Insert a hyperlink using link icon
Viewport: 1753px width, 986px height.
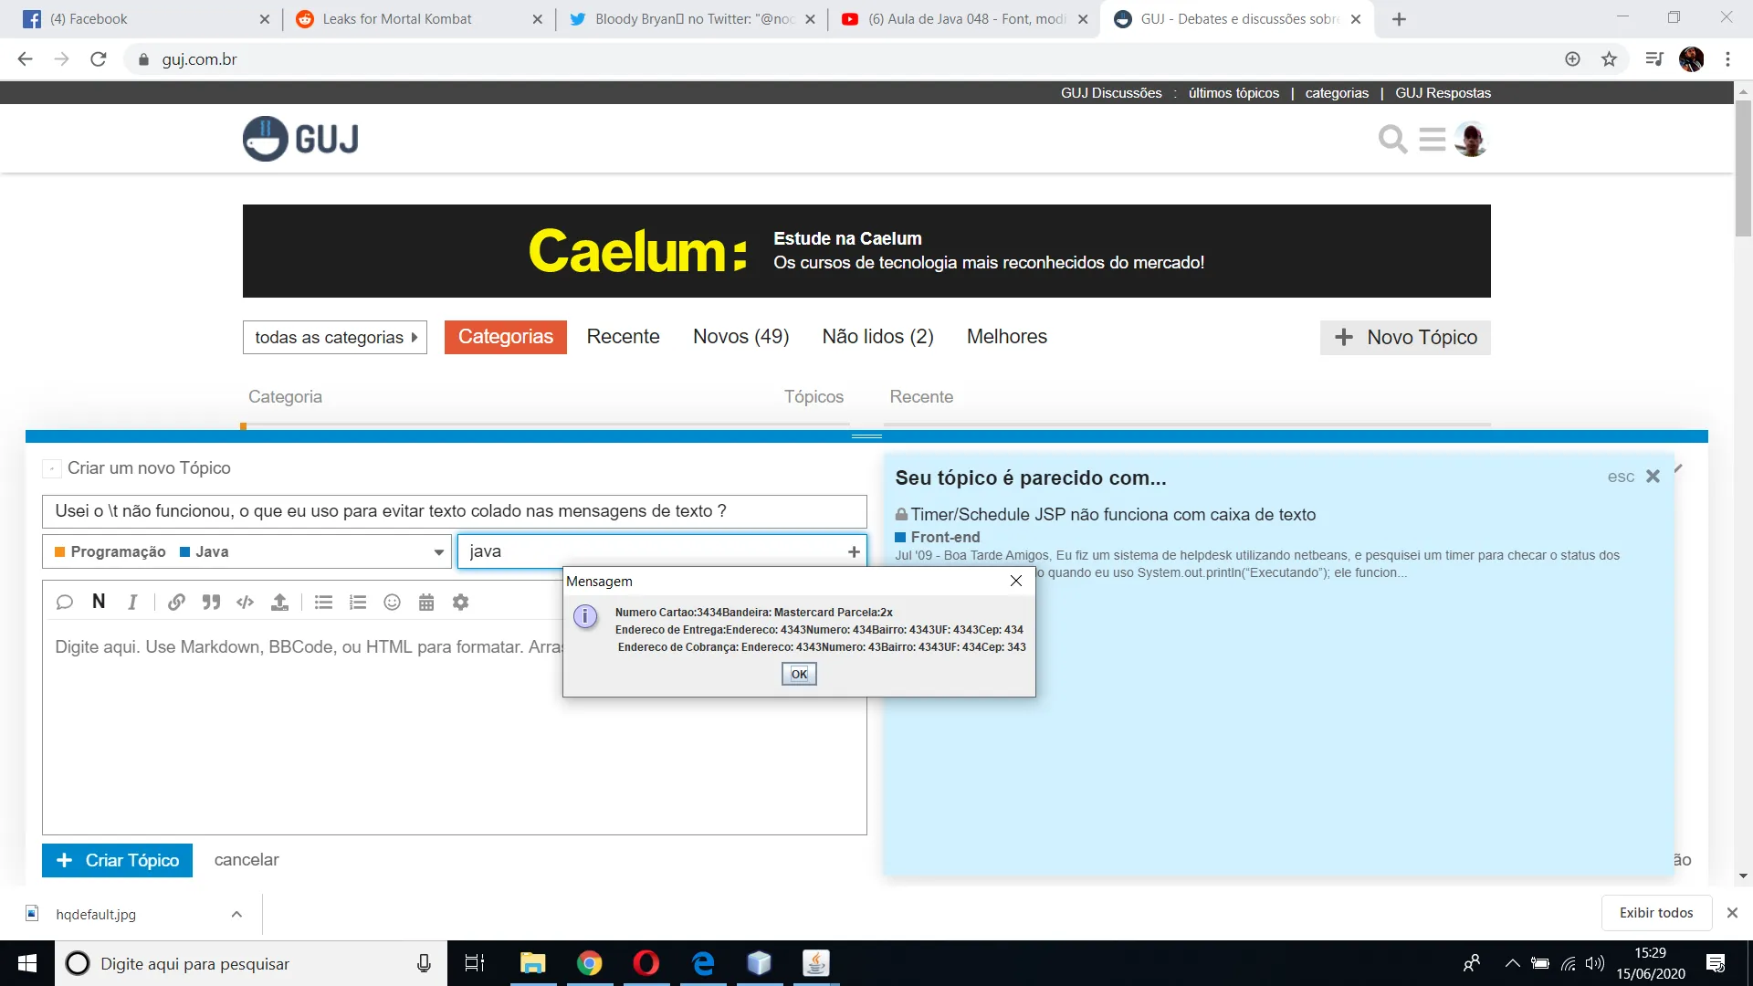(176, 602)
